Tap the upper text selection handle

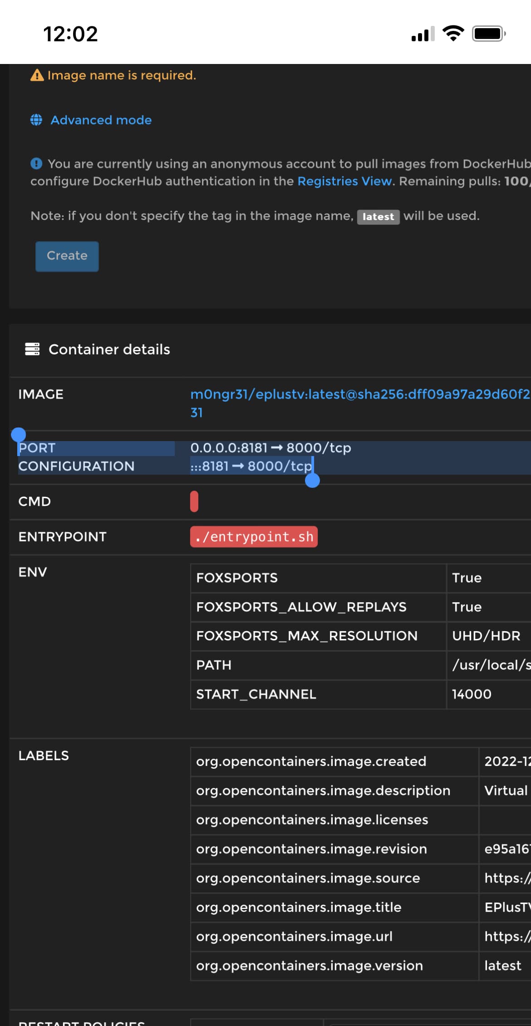click(19, 435)
